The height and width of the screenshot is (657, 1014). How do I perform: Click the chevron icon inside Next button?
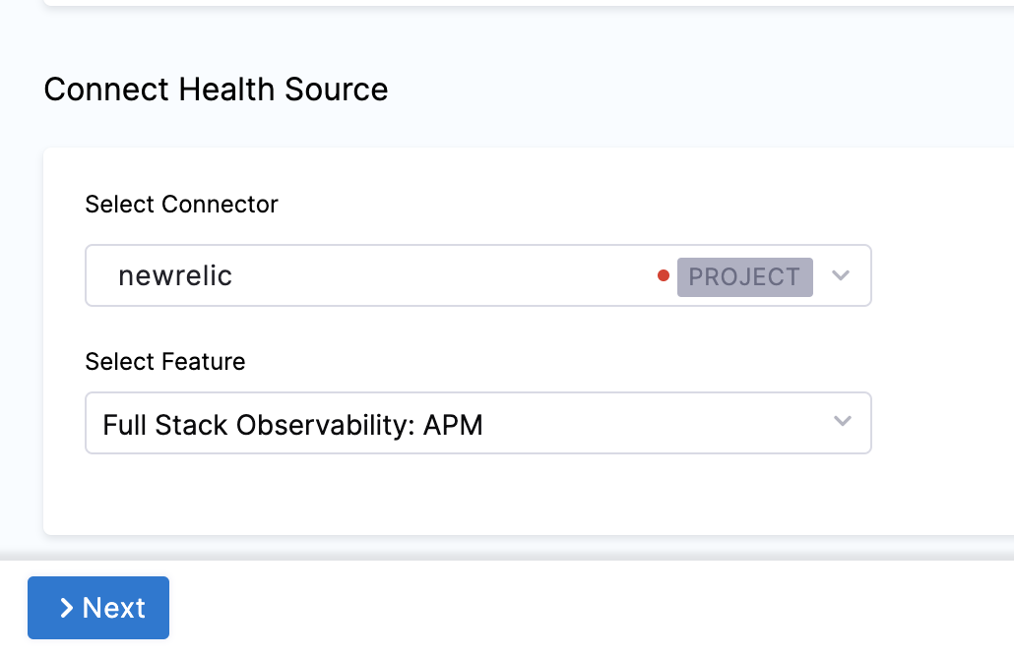66,608
